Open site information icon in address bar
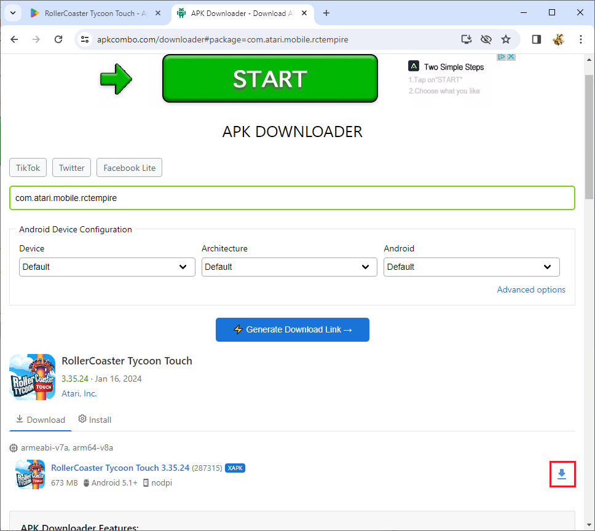The image size is (595, 531). [85, 39]
